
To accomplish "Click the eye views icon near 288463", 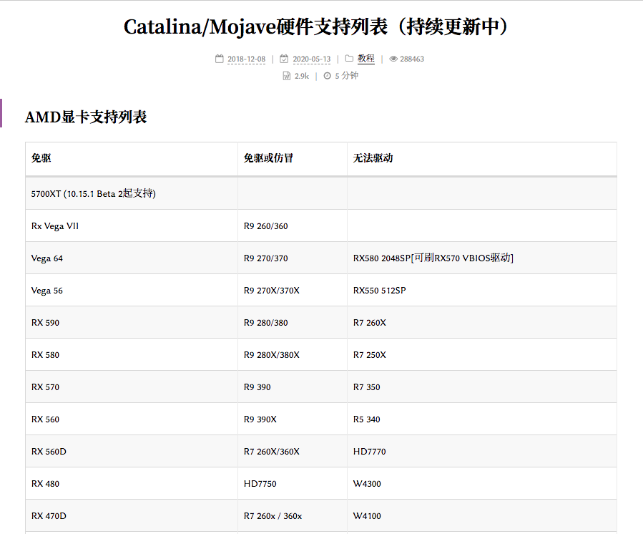I will coord(393,59).
